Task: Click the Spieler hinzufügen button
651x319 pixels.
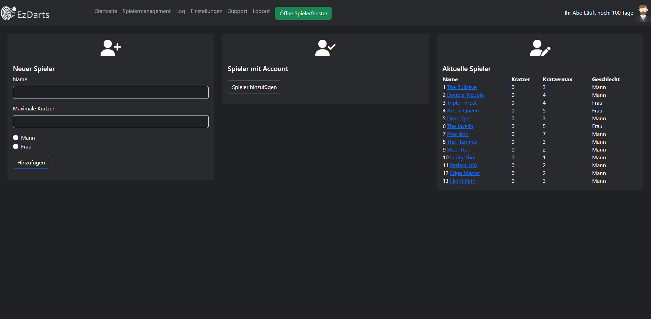Action: coord(254,87)
